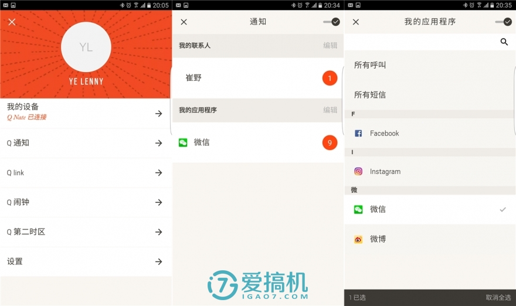Toggle the 我的应用程序 master switch
Image resolution: width=516 pixels, height=306 pixels.
[x=504, y=22]
